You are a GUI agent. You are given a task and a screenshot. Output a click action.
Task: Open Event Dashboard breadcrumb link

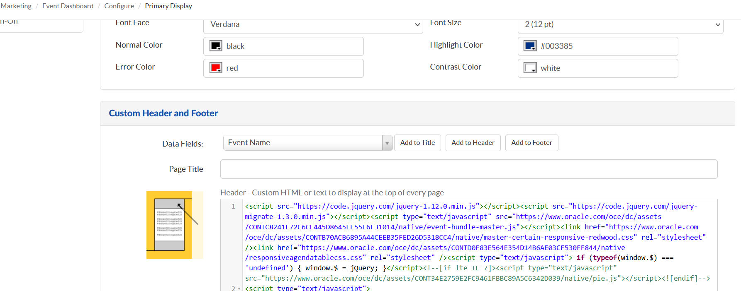(x=68, y=6)
